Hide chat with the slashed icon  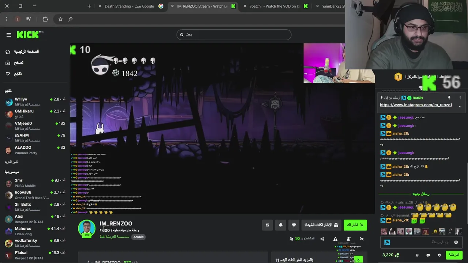click(362, 239)
